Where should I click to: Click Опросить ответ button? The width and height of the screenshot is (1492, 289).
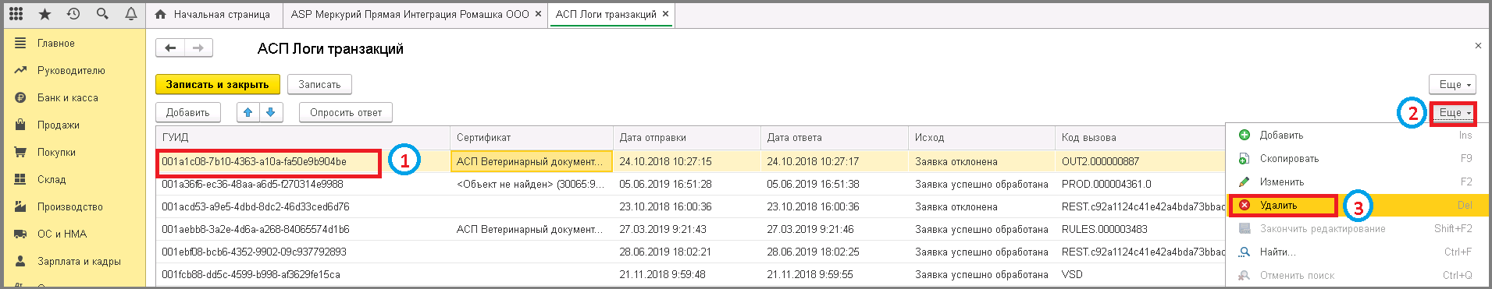[346, 112]
